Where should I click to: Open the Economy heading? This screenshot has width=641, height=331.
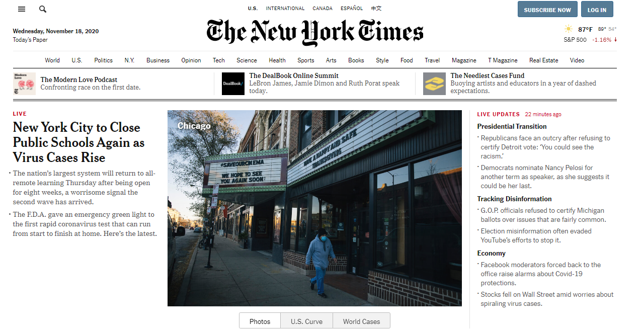[492, 253]
